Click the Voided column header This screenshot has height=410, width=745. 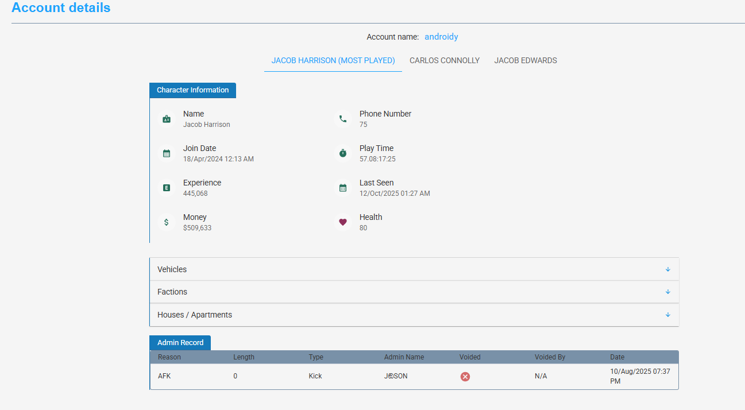[470, 357]
